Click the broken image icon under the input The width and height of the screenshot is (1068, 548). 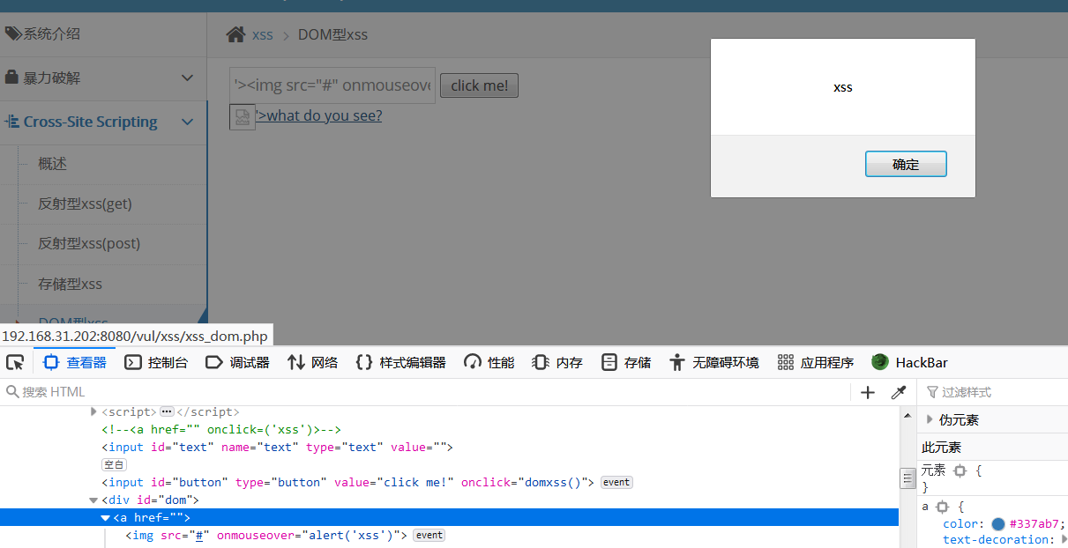pyautogui.click(x=242, y=116)
